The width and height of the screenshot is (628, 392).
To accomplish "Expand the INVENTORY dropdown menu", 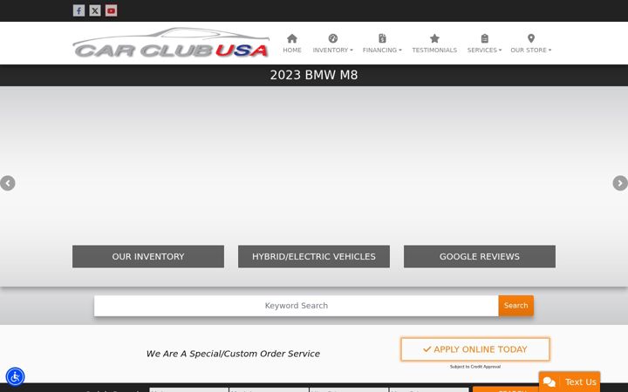I will click(x=333, y=50).
